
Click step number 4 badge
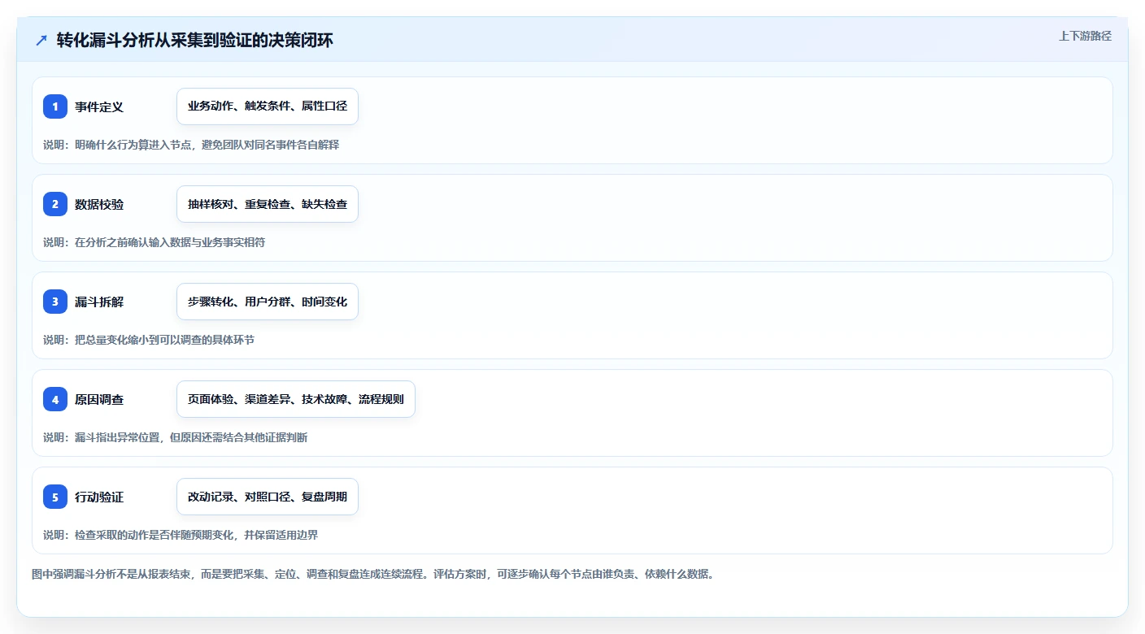click(55, 399)
